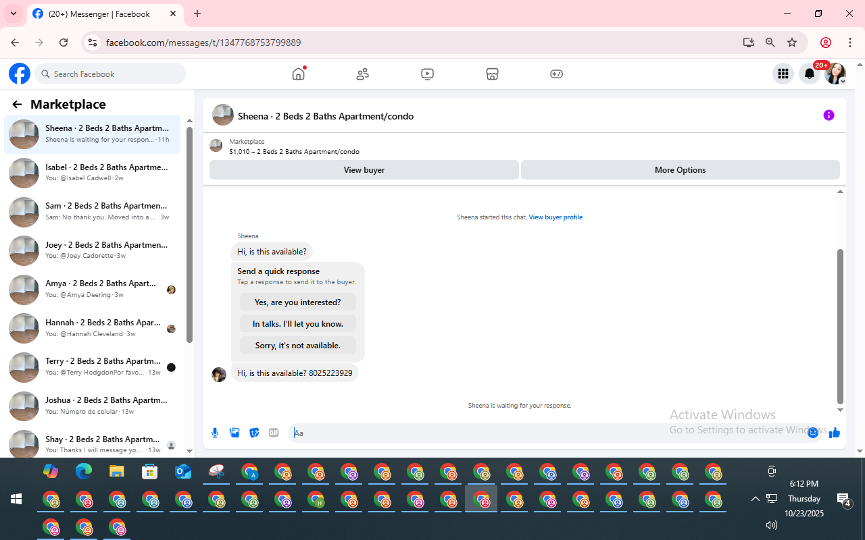Open Windows Start menu
Screen dimensions: 865x540
pos(16,499)
